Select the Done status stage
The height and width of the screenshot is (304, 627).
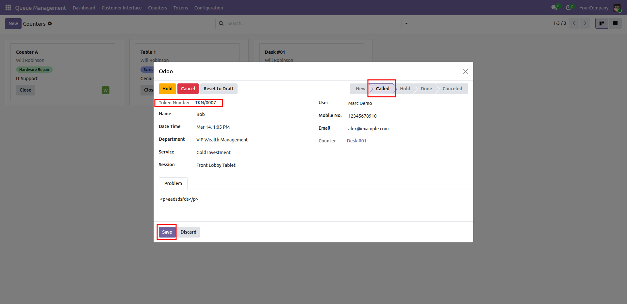(x=426, y=89)
